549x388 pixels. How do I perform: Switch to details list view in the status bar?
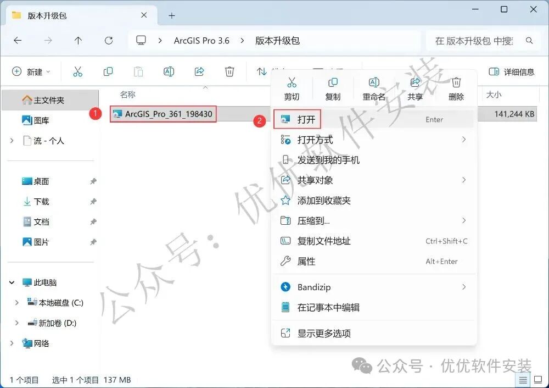pos(523,380)
